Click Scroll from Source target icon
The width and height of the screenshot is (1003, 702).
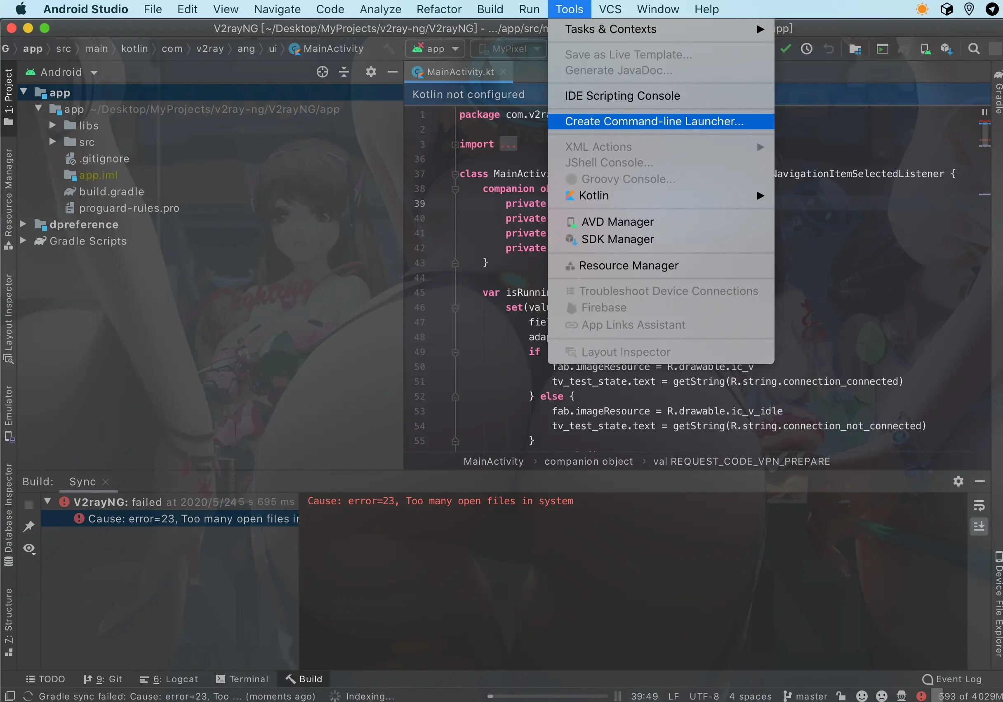coord(322,72)
